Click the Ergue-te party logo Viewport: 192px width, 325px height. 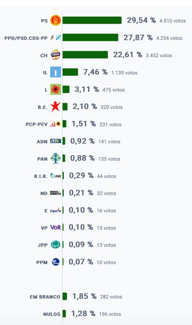click(56, 210)
